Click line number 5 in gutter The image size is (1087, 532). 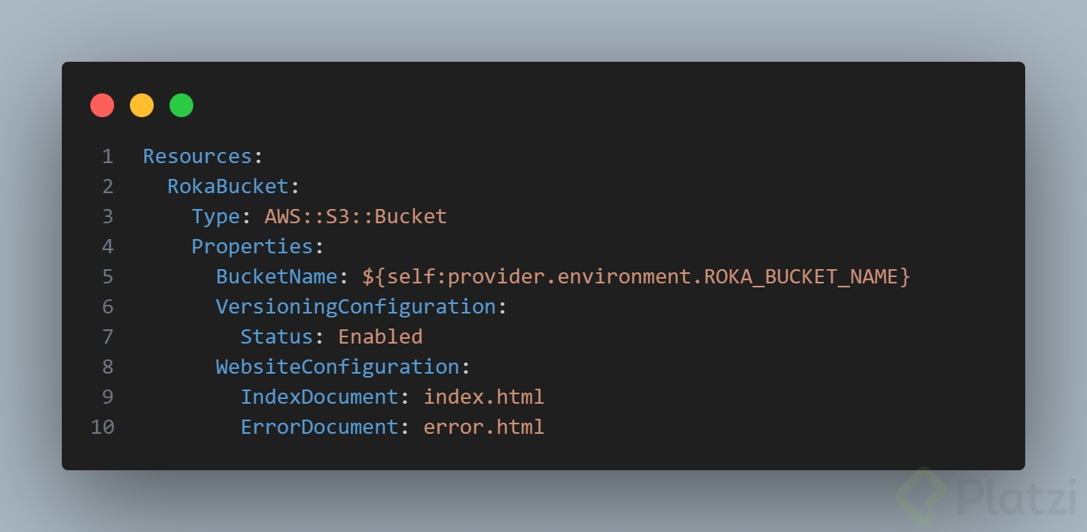108,276
